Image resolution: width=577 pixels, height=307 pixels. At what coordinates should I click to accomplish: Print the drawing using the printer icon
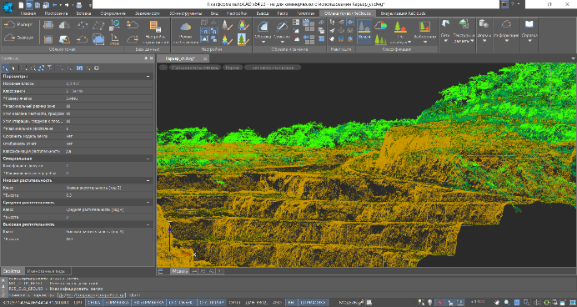pos(79,5)
